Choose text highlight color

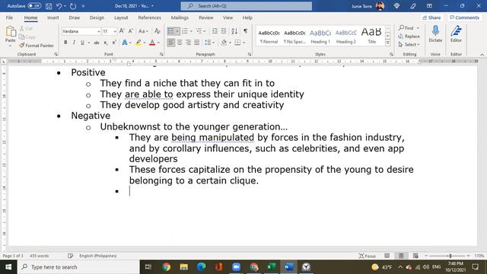[138, 43]
